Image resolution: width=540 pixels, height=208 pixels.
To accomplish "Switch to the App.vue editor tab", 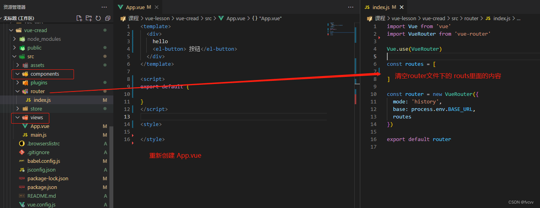I will click(x=138, y=7).
